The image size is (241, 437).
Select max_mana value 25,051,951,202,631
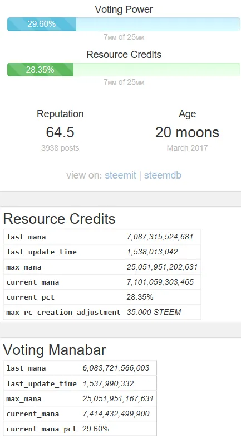click(x=162, y=267)
